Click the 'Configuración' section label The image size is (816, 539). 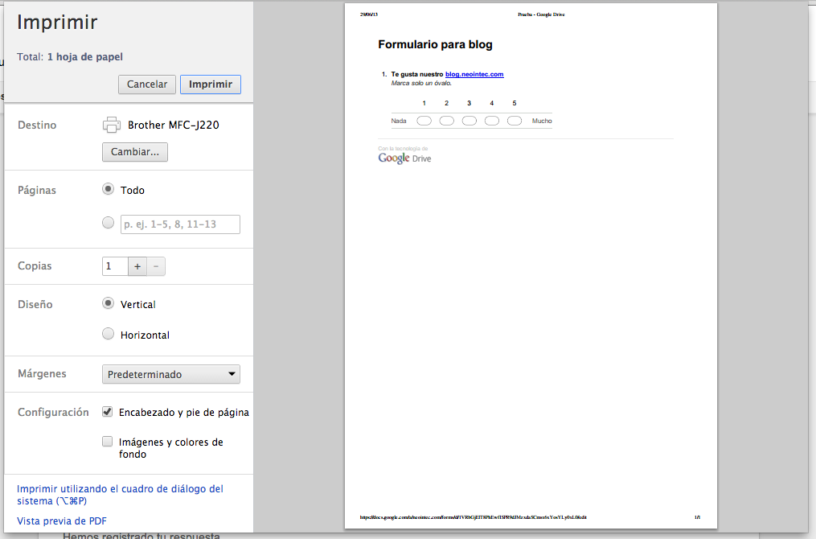tap(53, 413)
